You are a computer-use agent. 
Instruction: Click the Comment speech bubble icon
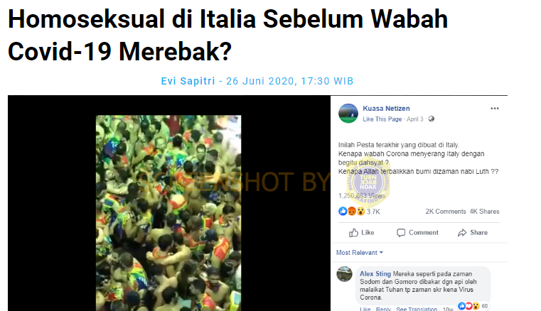coord(401,233)
